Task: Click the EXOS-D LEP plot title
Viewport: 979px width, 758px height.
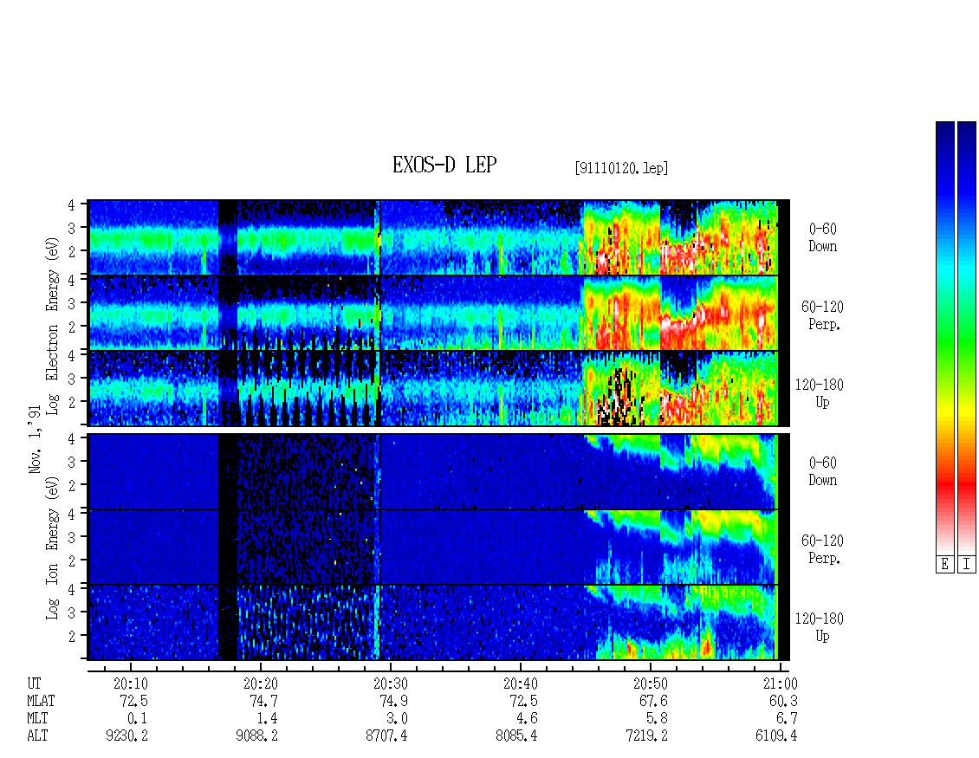Action: [x=444, y=165]
